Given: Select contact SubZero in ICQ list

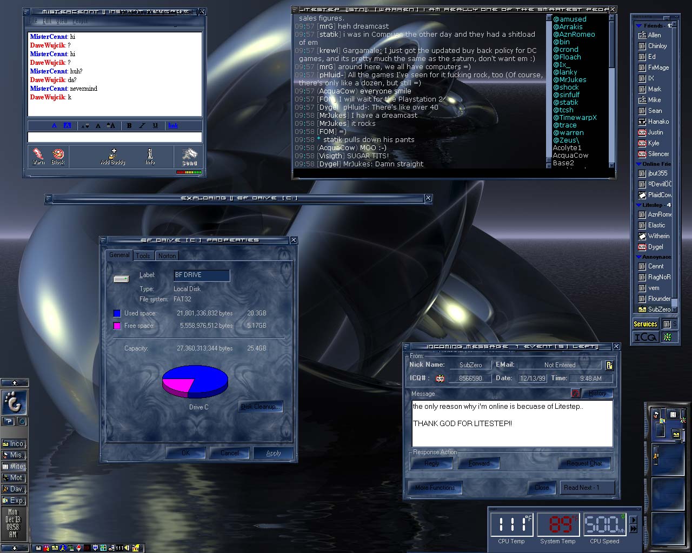Looking at the screenshot, I should (x=654, y=309).
